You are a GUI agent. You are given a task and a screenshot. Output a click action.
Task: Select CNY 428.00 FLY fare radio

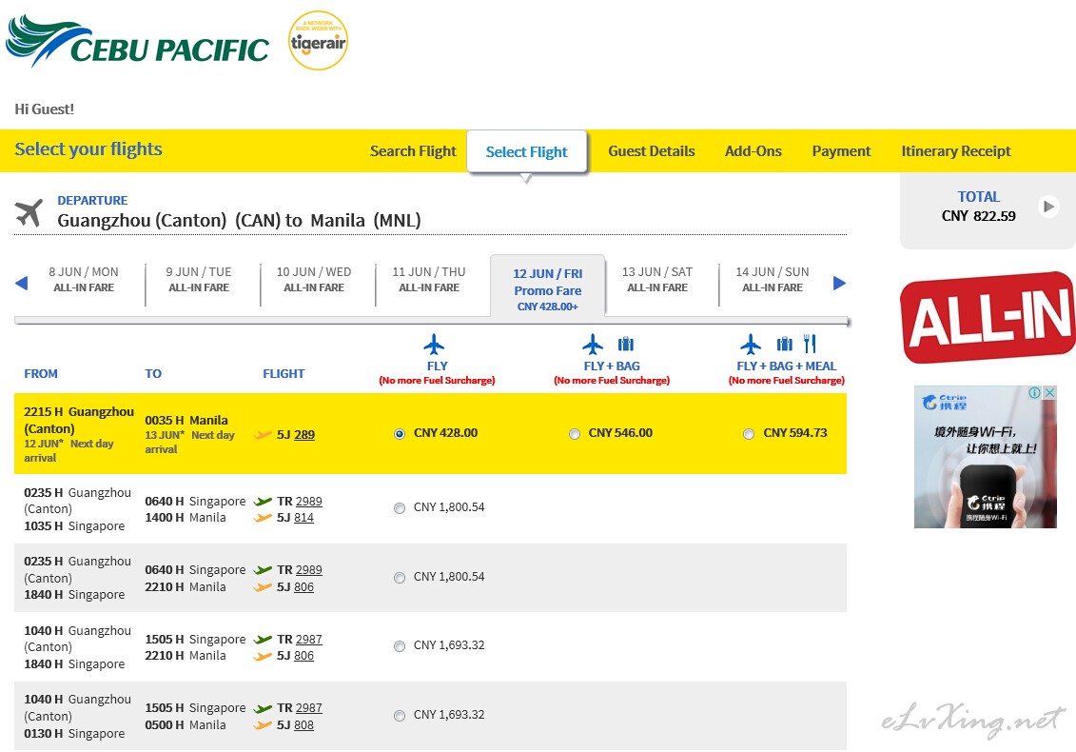click(x=400, y=434)
